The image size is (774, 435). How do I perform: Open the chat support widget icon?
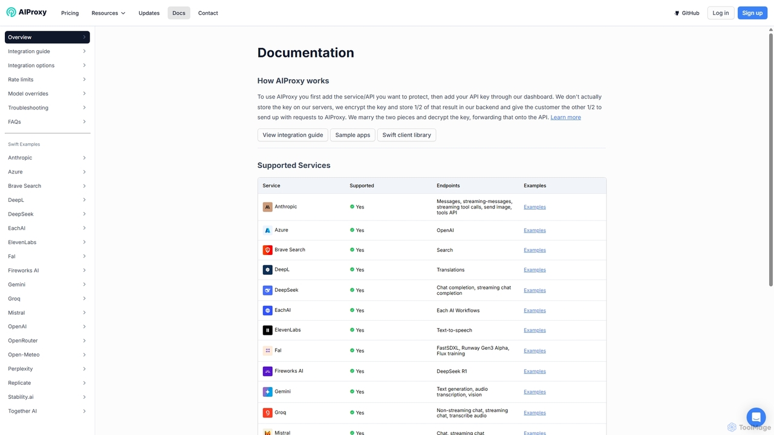[x=756, y=417]
